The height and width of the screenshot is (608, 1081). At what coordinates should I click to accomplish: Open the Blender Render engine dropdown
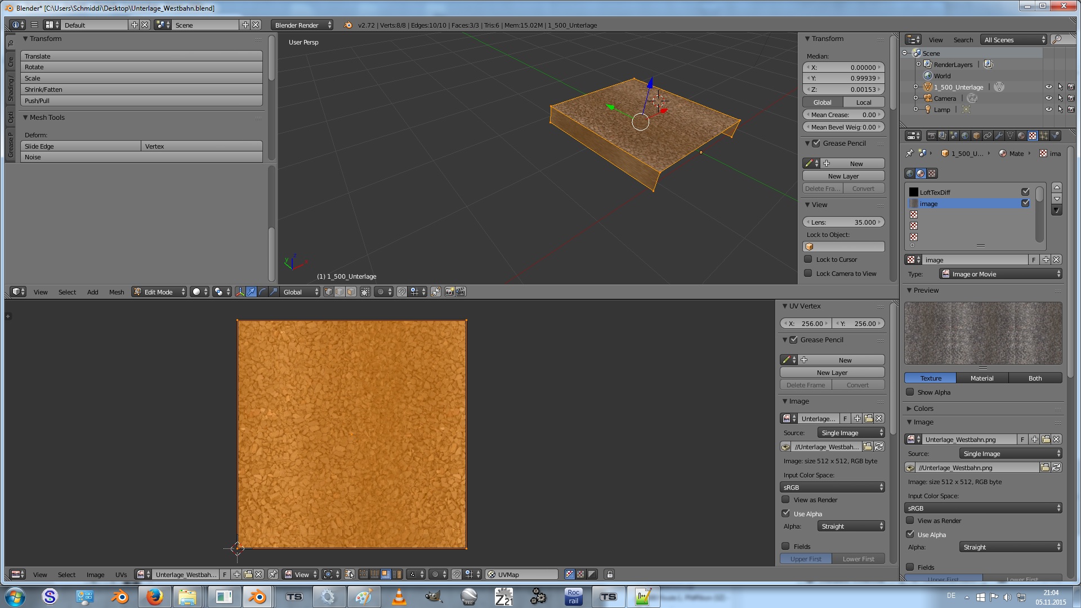pyautogui.click(x=302, y=25)
